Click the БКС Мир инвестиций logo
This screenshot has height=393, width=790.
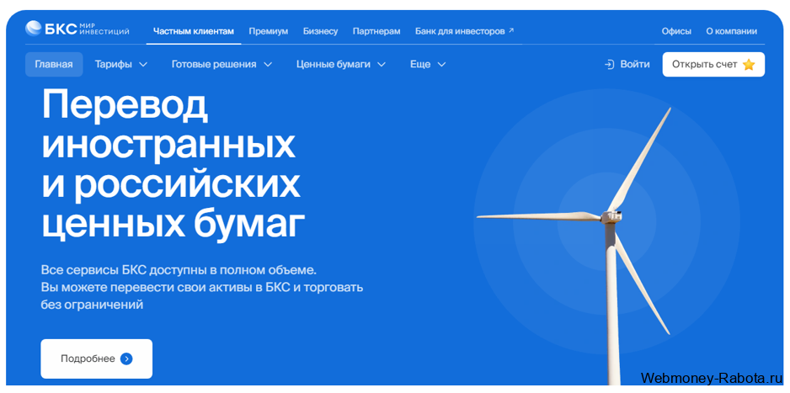click(x=77, y=29)
